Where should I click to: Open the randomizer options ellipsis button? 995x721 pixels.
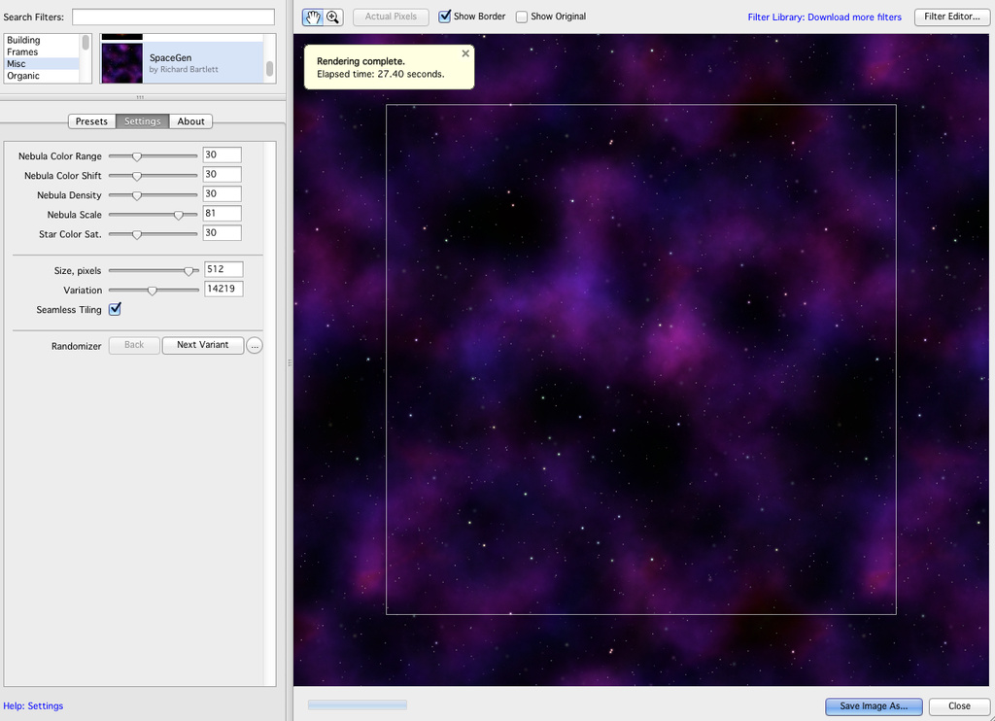coord(255,346)
